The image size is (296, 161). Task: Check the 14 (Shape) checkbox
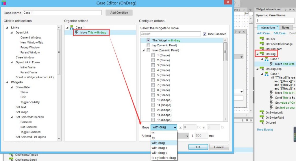pyautogui.click(x=153, y=115)
